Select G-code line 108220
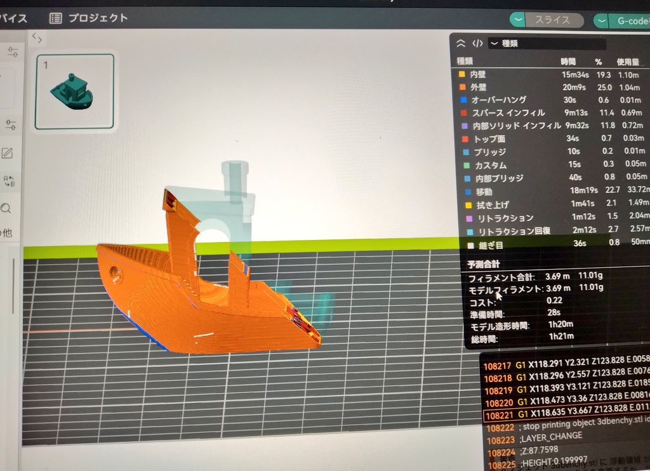This screenshot has height=471, width=650. pos(567,400)
